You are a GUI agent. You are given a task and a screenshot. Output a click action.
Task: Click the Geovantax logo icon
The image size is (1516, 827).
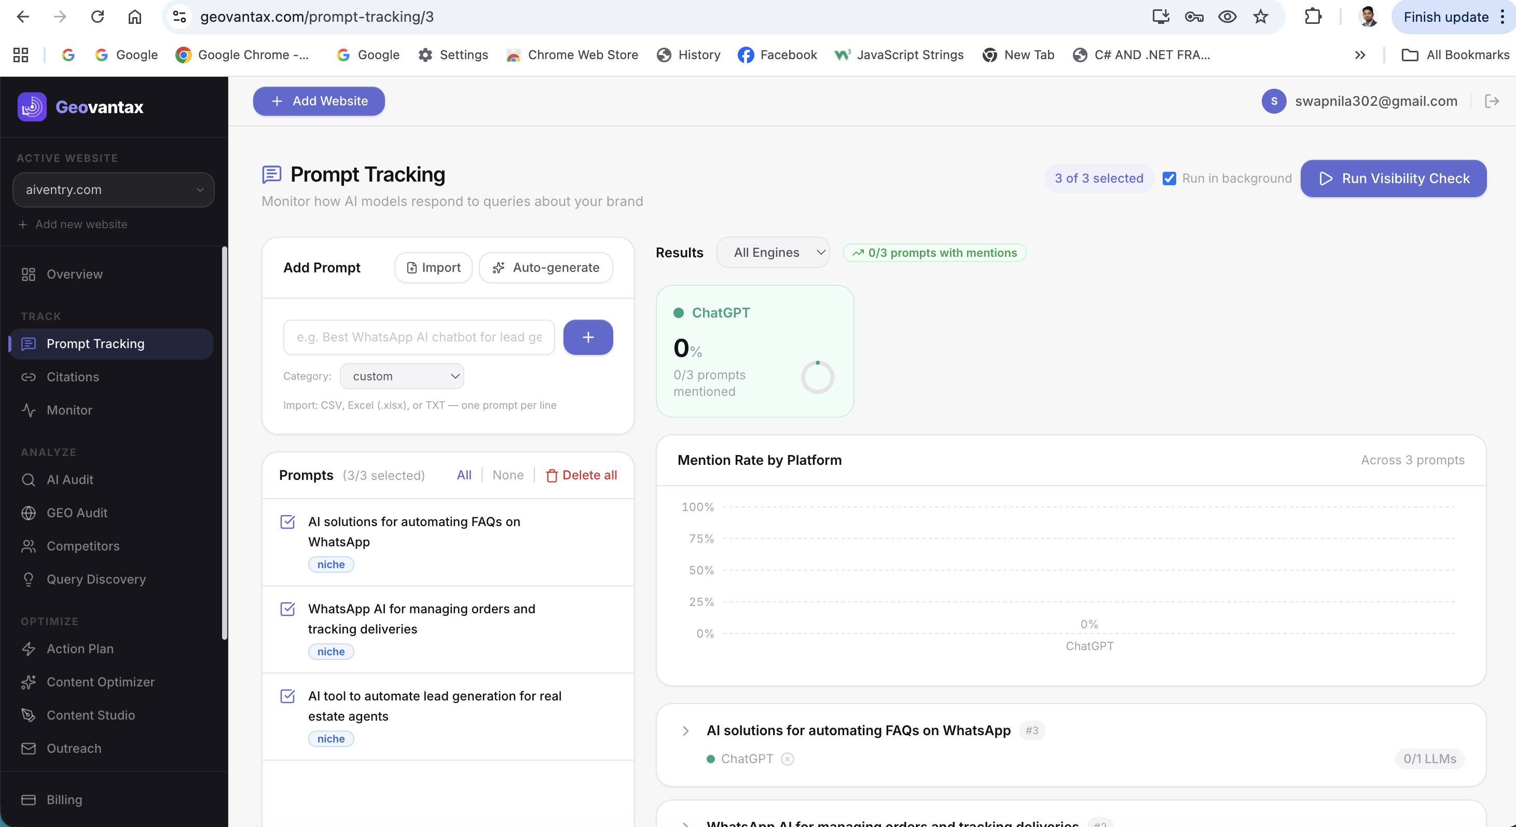click(32, 107)
